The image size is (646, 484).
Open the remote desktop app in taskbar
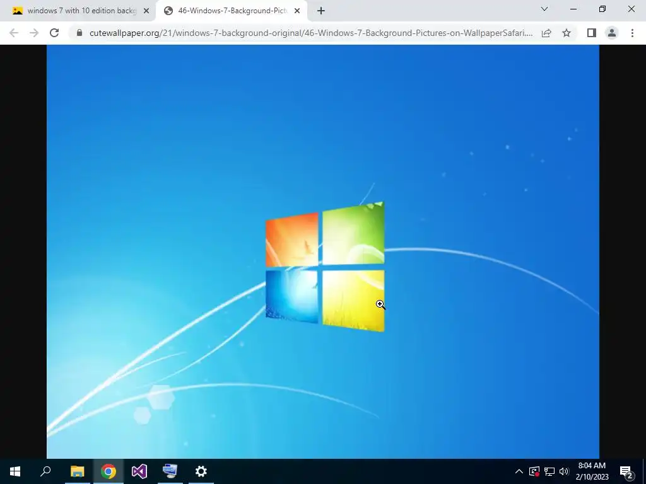(170, 471)
